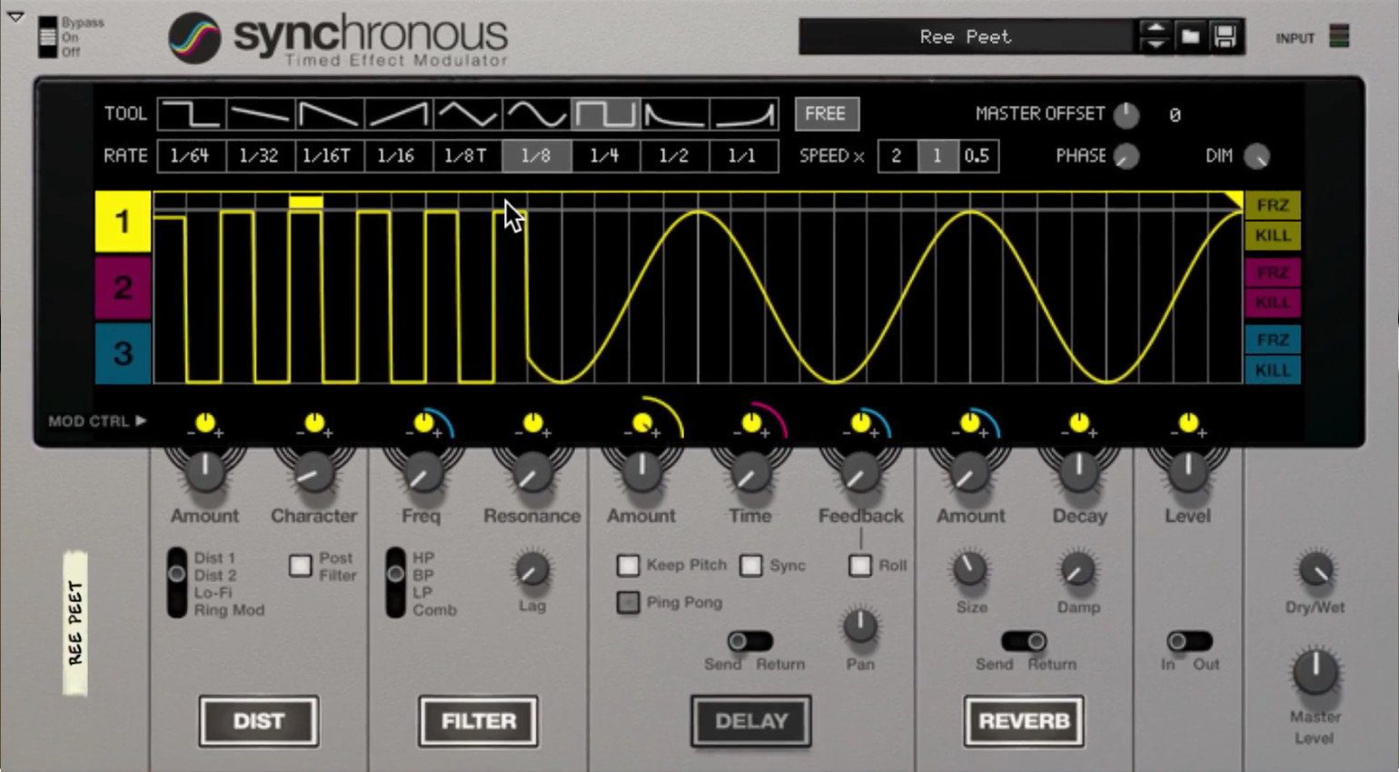
Task: Click the REE PEET tape label
Action: click(76, 623)
